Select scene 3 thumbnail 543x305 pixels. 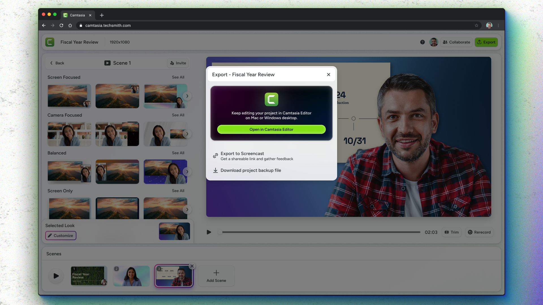(174, 276)
